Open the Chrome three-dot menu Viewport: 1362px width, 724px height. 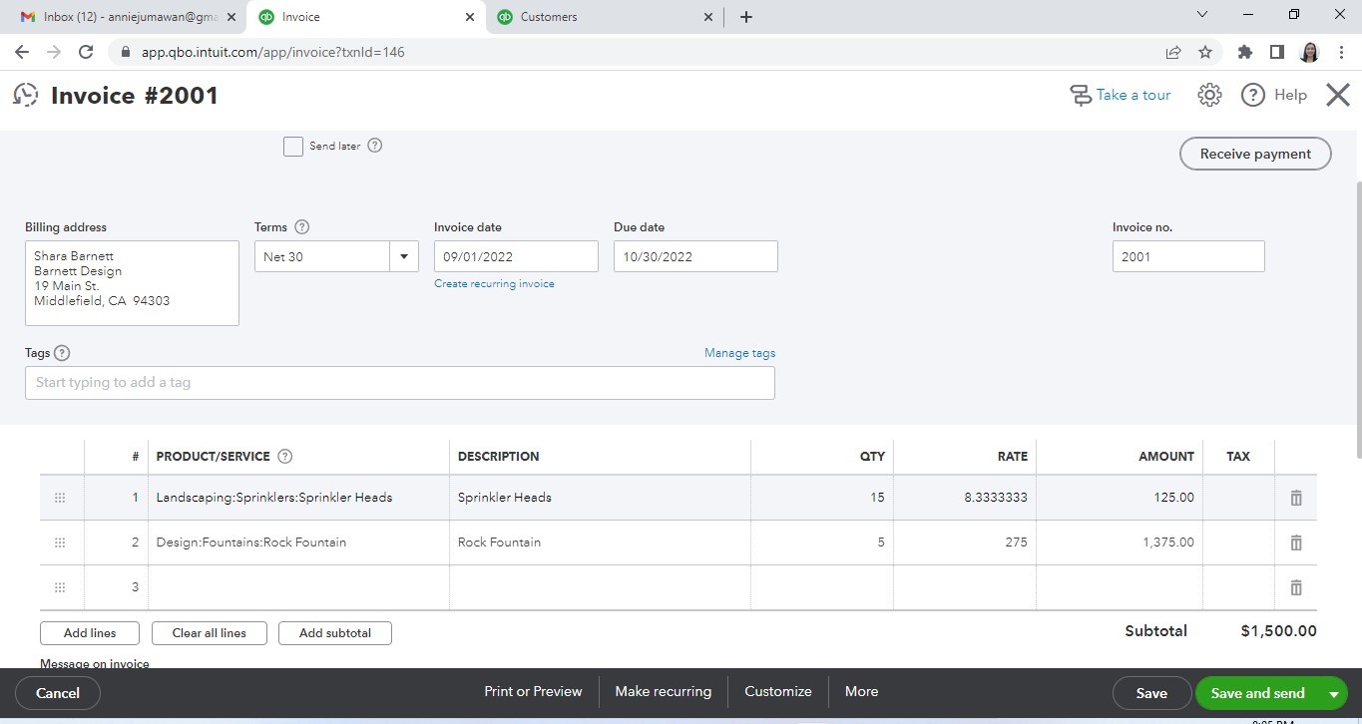1340,52
